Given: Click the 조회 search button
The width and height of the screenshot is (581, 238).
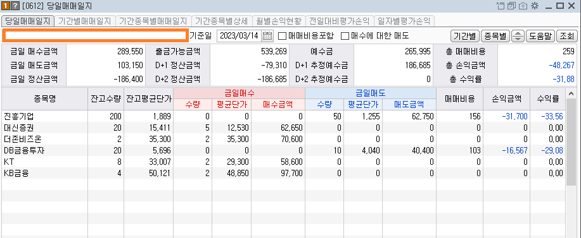Looking at the screenshot, I should (x=566, y=36).
